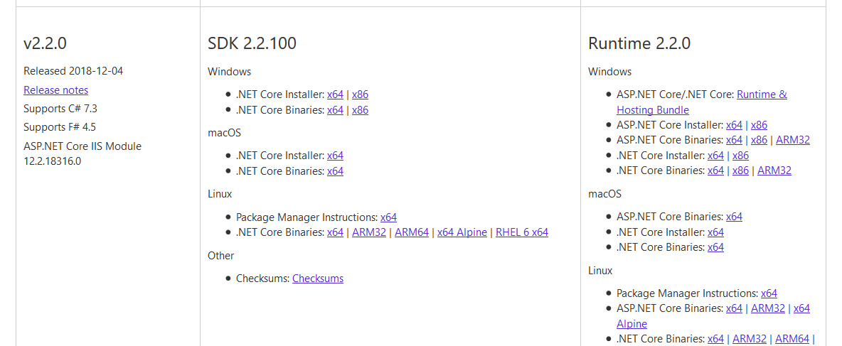
Task: Download SDK Windows .NET Core Binaries x86
Action: pyautogui.click(x=361, y=110)
